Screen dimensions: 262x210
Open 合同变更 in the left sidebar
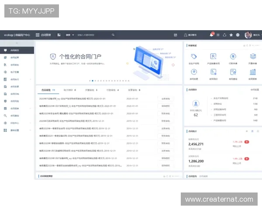pyautogui.click(x=17, y=87)
